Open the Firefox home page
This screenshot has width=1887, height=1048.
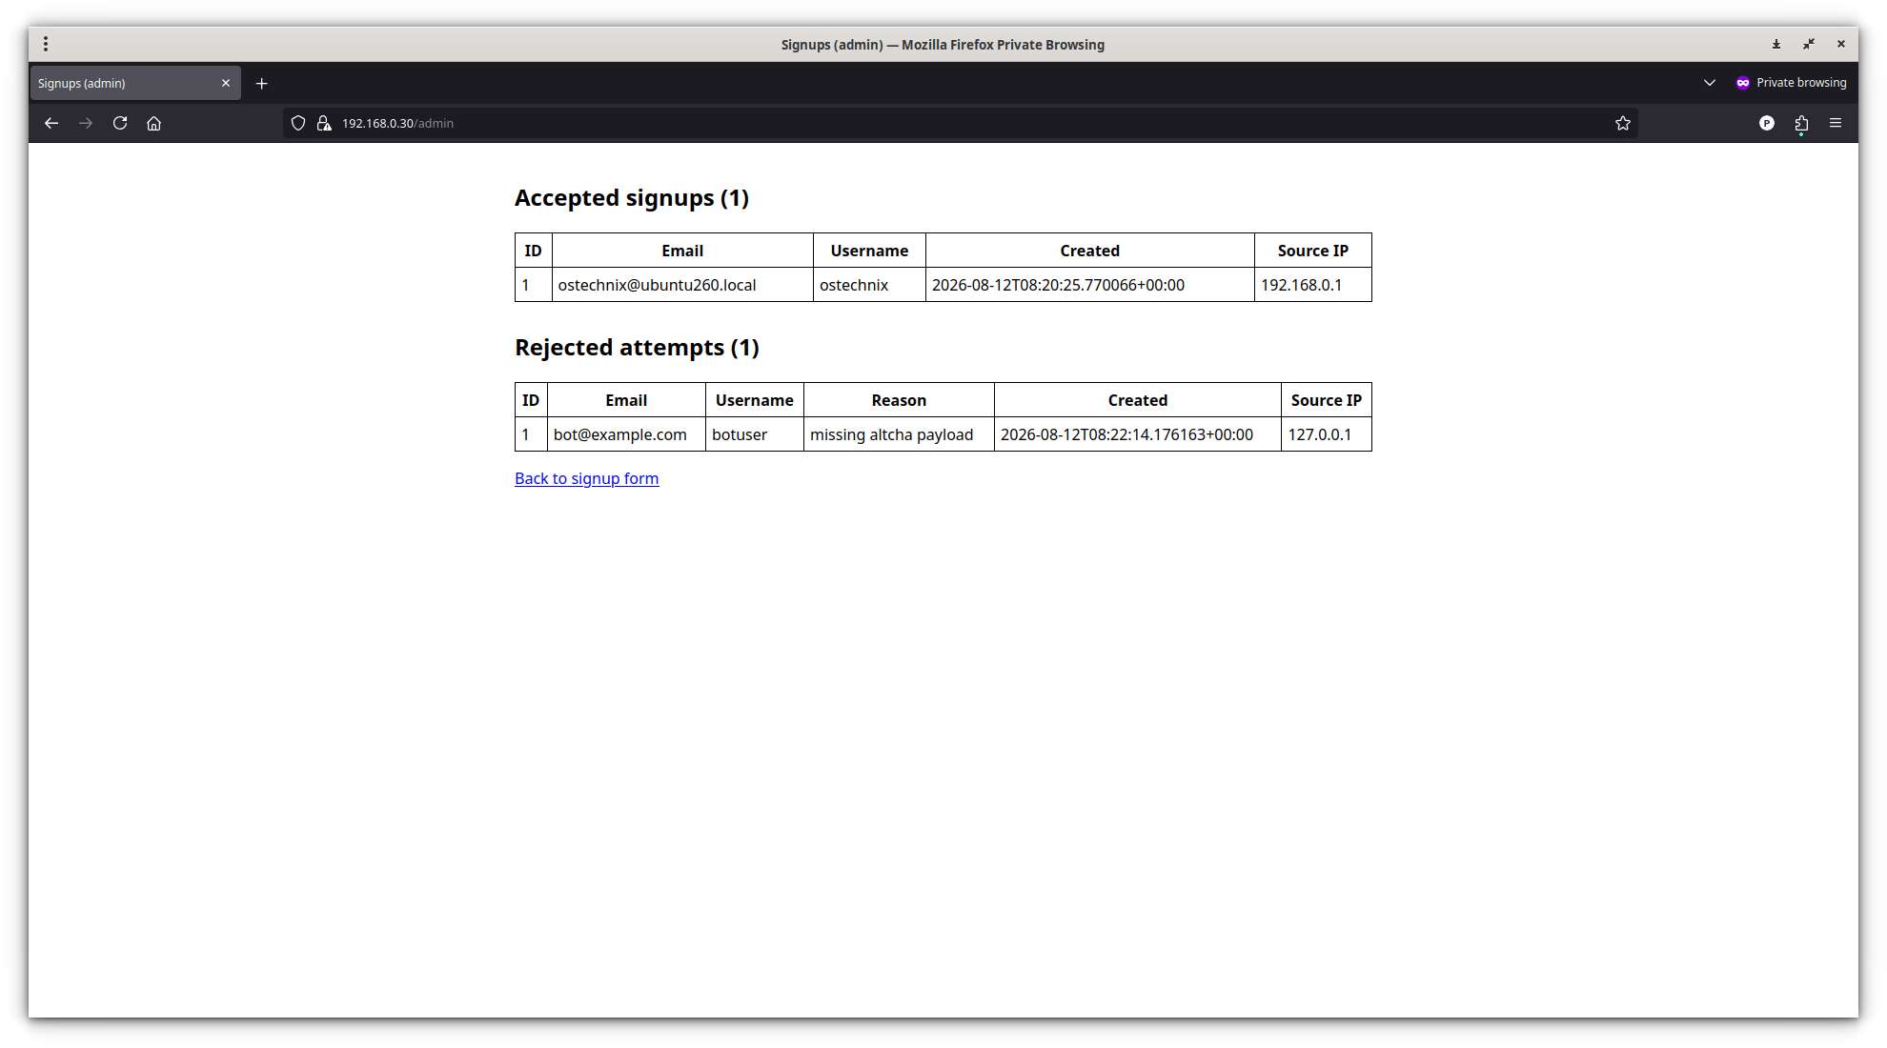[153, 123]
